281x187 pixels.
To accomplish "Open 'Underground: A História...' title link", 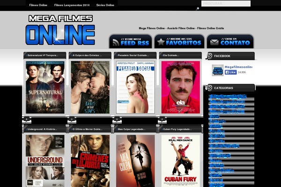I will (x=42, y=129).
